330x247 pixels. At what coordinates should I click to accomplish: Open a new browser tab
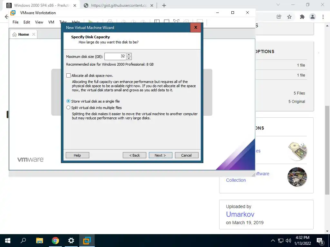tap(164, 5)
